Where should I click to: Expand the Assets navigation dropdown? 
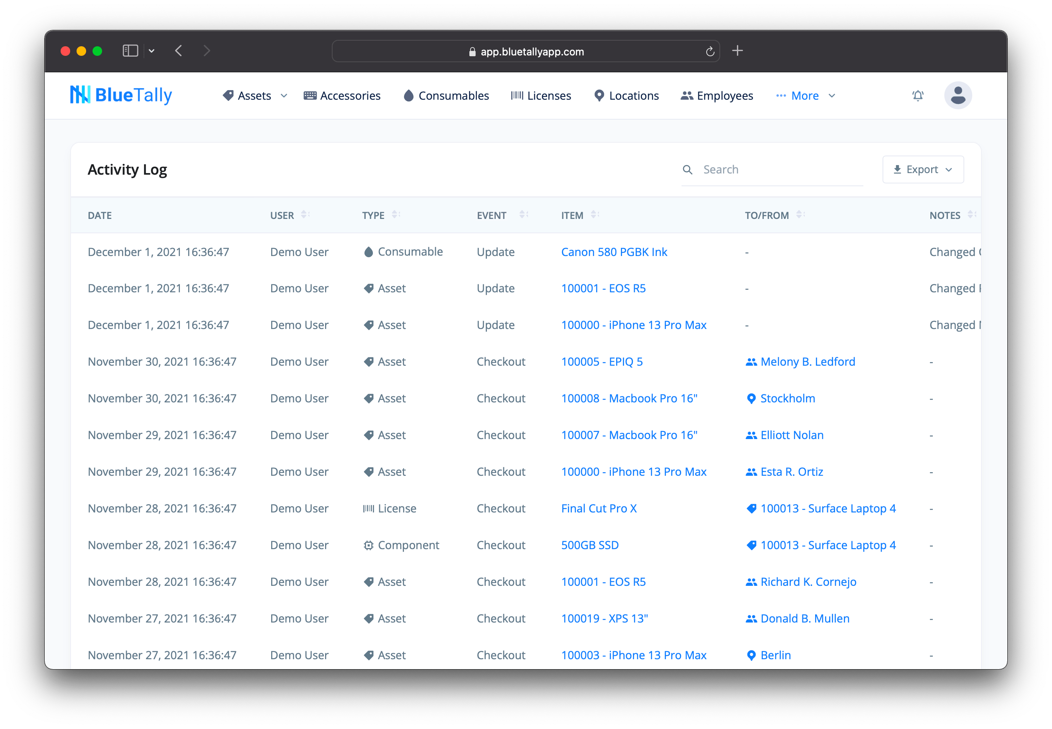click(255, 96)
